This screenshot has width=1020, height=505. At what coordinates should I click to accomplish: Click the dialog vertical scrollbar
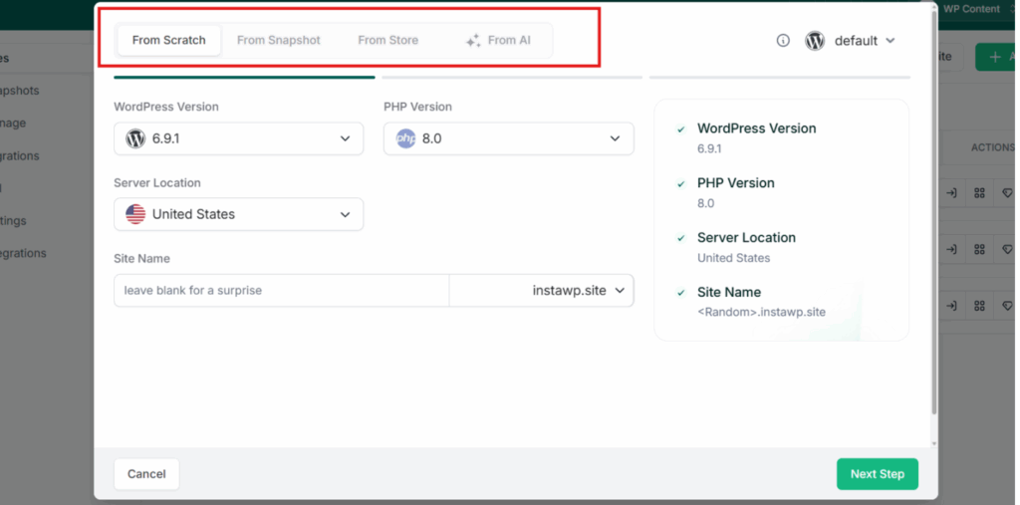[934, 215]
